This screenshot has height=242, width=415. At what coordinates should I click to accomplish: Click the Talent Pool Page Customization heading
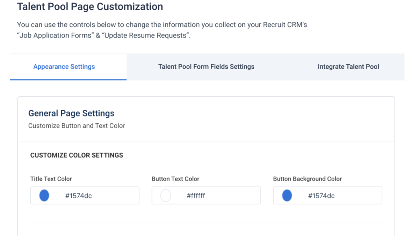[90, 7]
